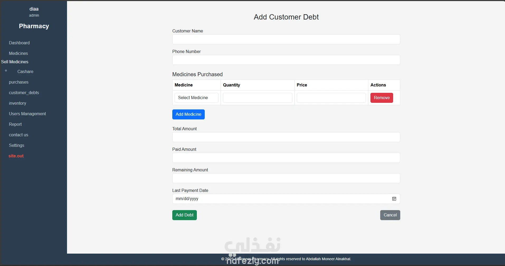Go to inventory page
505x266 pixels.
[x=17, y=103]
